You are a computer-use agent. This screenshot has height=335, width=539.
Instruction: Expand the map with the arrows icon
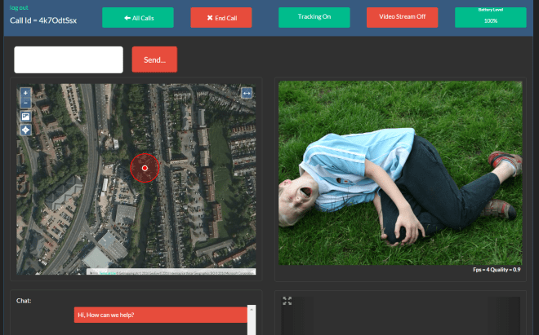(247, 94)
